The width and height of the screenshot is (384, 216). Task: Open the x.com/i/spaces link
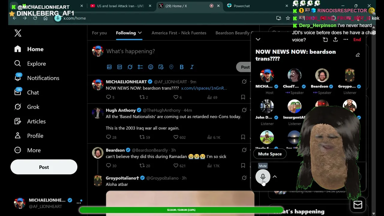204,88
